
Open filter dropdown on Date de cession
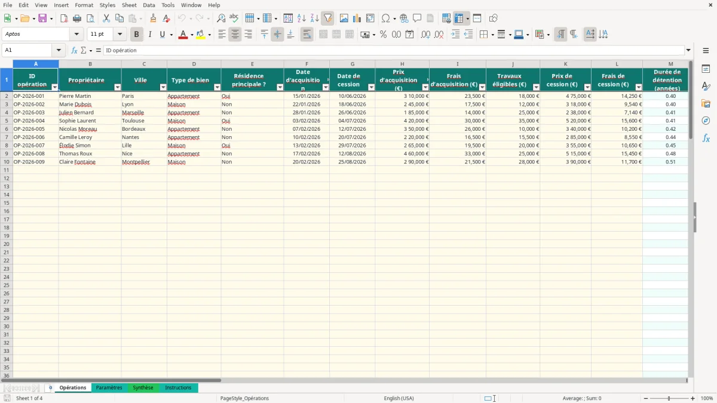(x=371, y=87)
